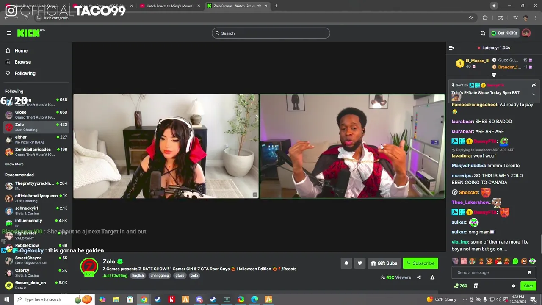Open fissure_dota_en recommended channel
Viewport: 542px width, 305px height.
point(36,285)
